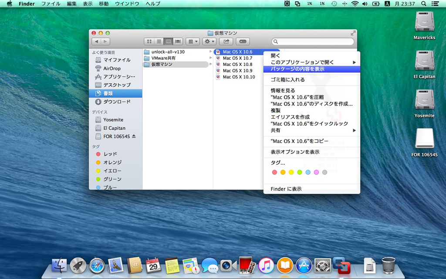Open Spotlight search in the menu bar

423,3
